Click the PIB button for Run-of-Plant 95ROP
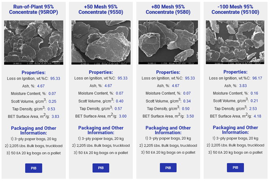Viewport: 271px width, 181px height. pos(34,168)
